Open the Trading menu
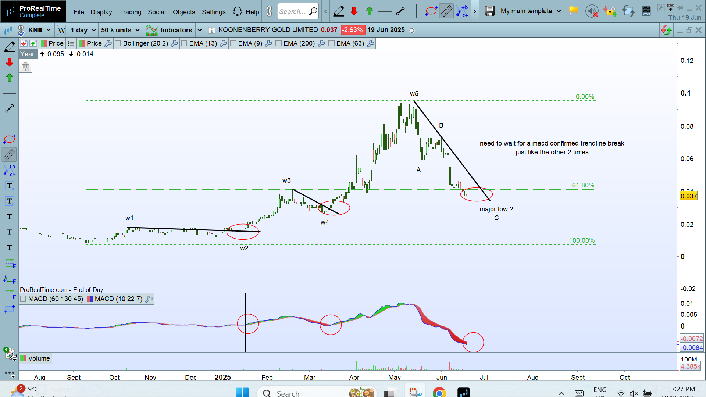 (x=130, y=12)
